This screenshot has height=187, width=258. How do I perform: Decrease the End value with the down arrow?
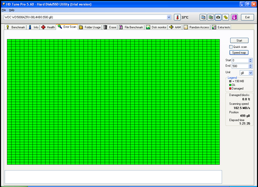pos(250,67)
